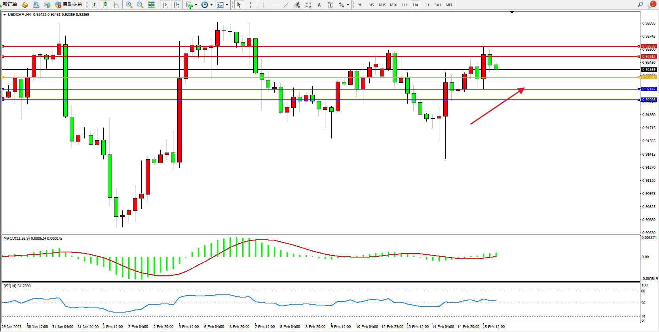This screenshot has width=659, height=332.
Task: Zoom out the chart
Action: 140,5
